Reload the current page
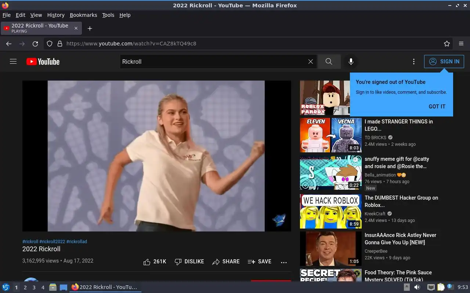Screen dimensions: 470x293 point(35,44)
